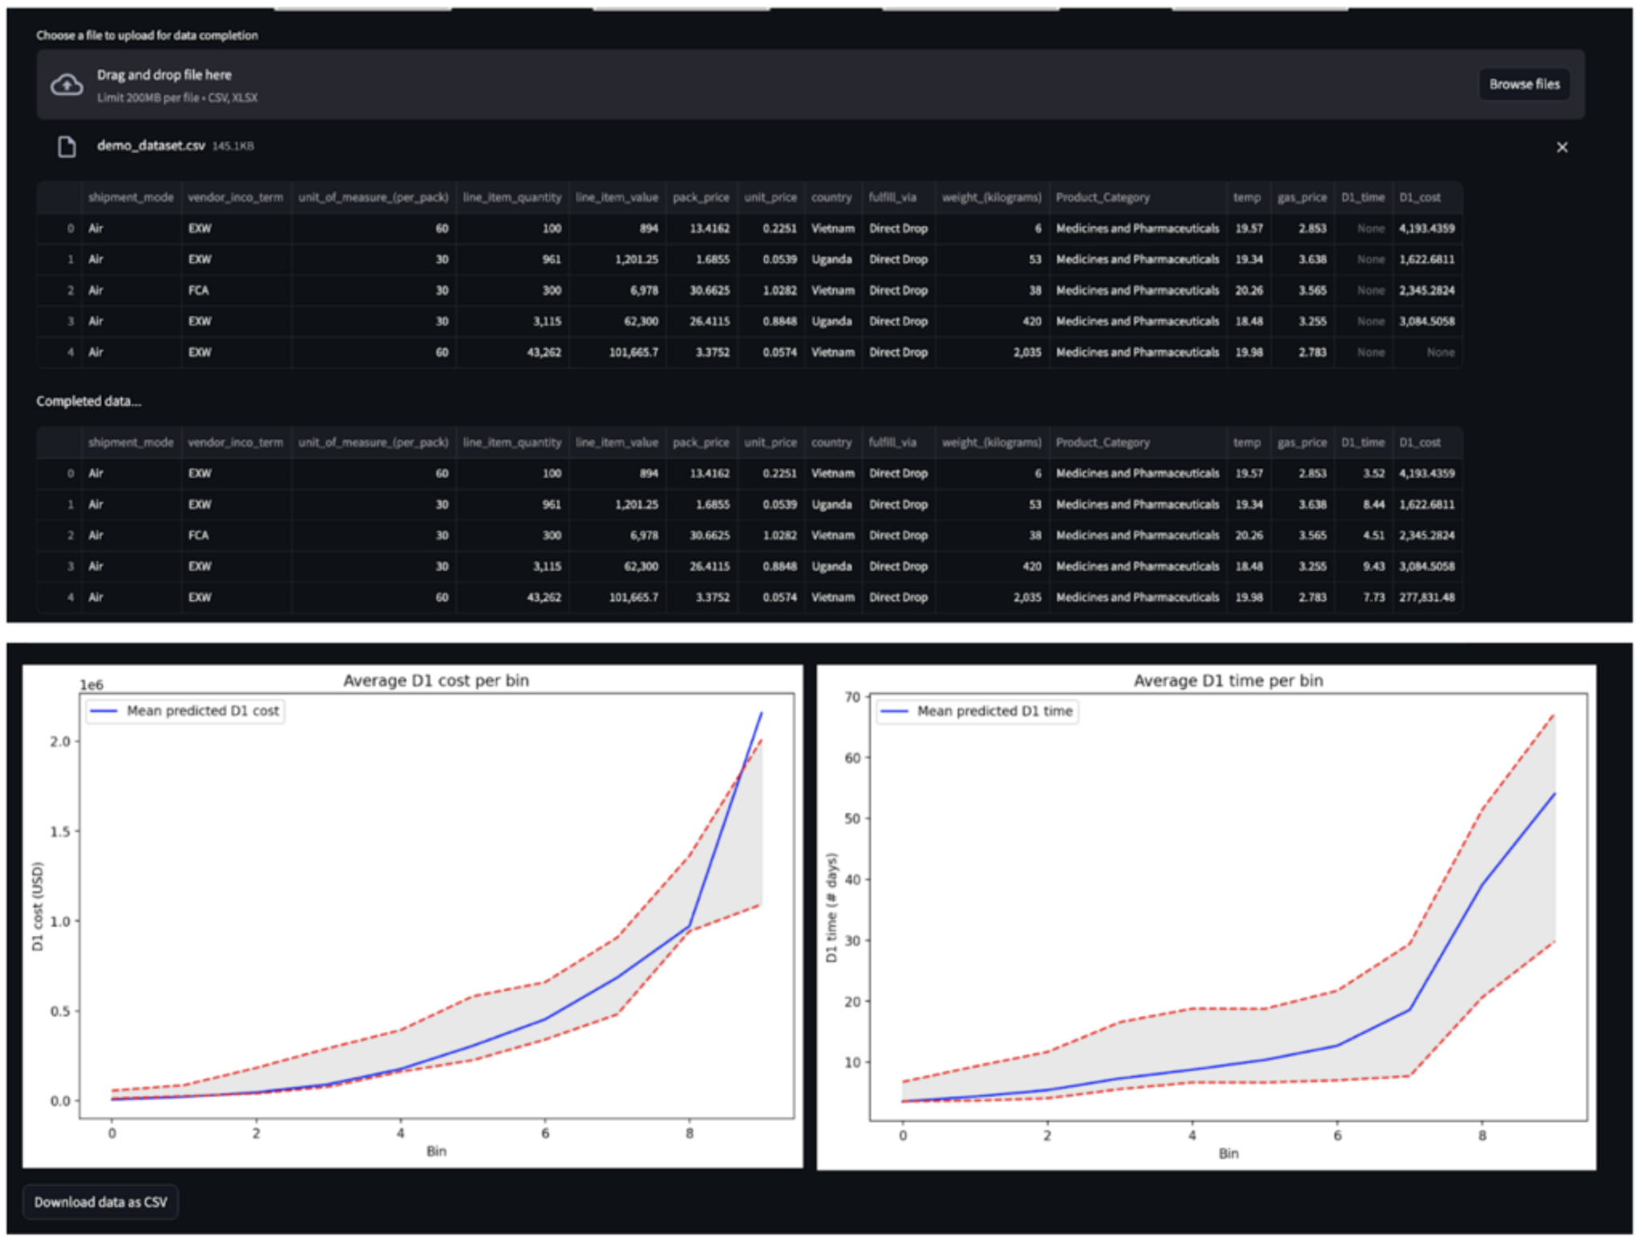Viewport: 1642px width, 1242px height.
Task: Click the demo_dataset.csv file name
Action: point(151,146)
